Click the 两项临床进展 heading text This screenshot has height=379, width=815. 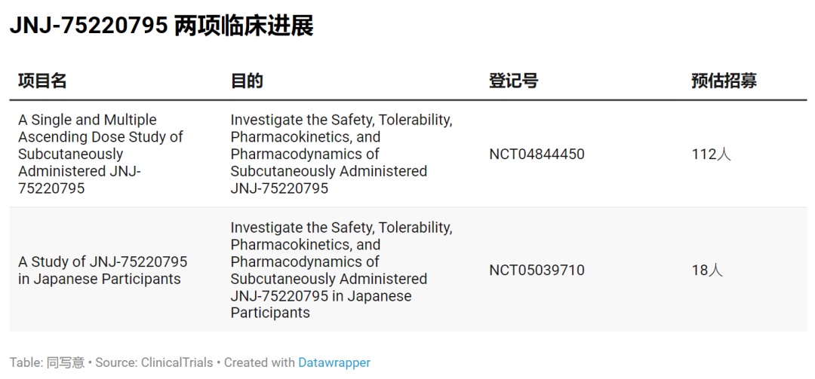(243, 26)
